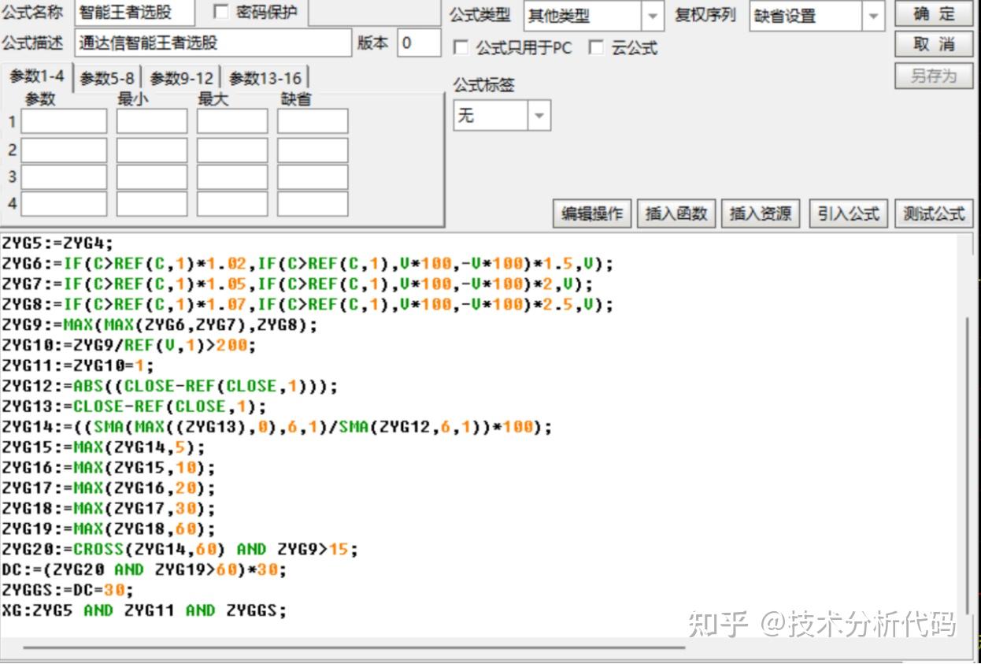Click row 2 最小 field
981x664 pixels.
[x=152, y=150]
